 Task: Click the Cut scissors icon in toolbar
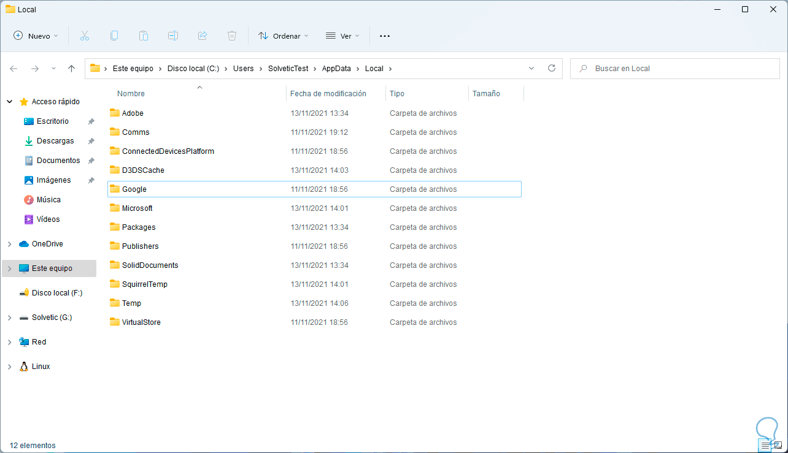coord(85,36)
